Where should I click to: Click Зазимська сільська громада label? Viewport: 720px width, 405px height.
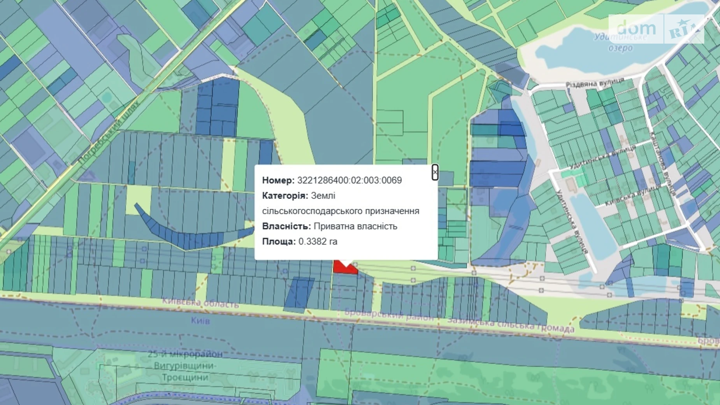[510, 324]
